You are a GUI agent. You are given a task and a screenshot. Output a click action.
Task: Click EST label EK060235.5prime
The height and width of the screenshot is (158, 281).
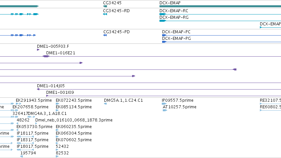(74, 127)
